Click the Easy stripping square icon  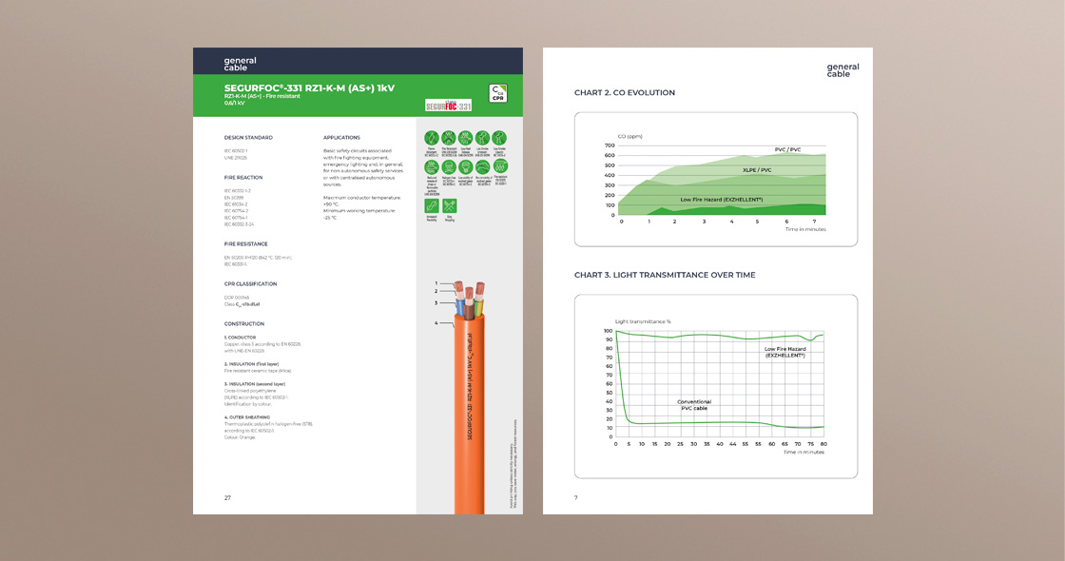(449, 205)
